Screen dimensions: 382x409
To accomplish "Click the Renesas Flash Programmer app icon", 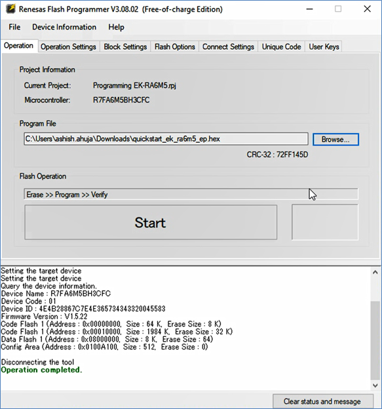I will click(x=10, y=9).
